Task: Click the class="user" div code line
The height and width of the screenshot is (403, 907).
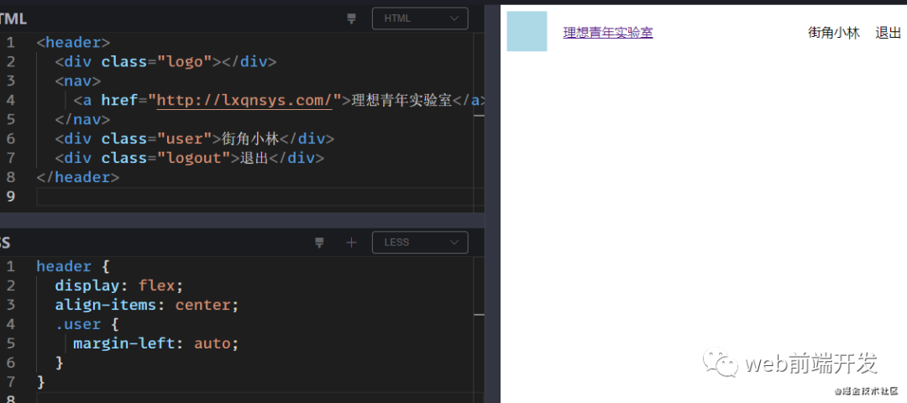Action: tap(194, 139)
